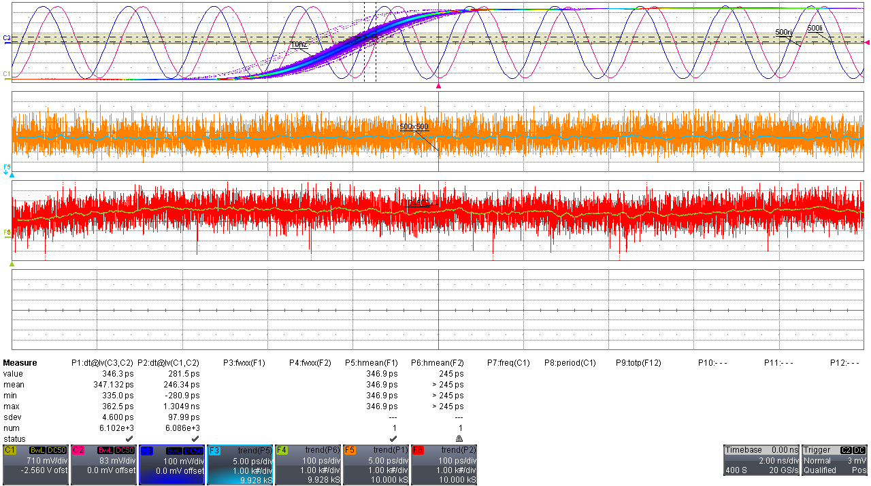This screenshot has height=486, width=871.
Task: Open the F5 trend(P1) descriptor box
Action: [376, 465]
